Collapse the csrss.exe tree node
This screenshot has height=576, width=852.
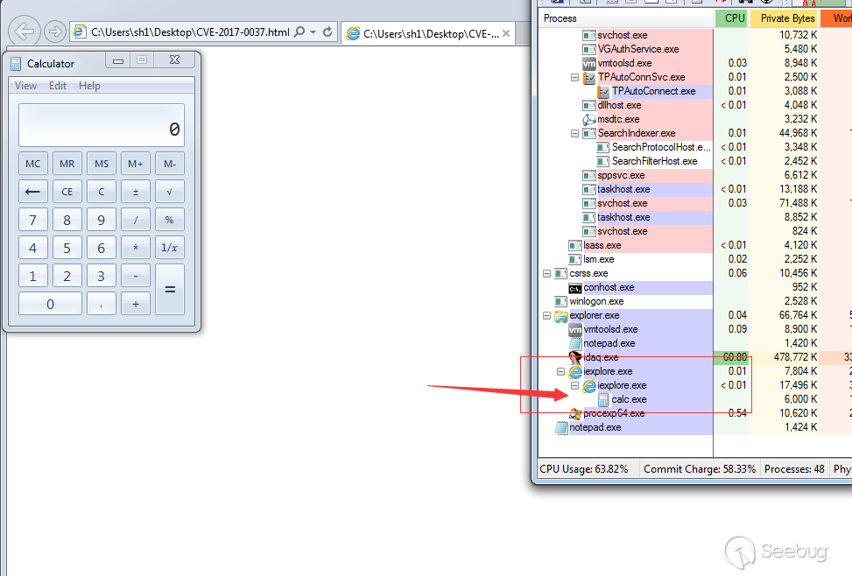coord(546,273)
